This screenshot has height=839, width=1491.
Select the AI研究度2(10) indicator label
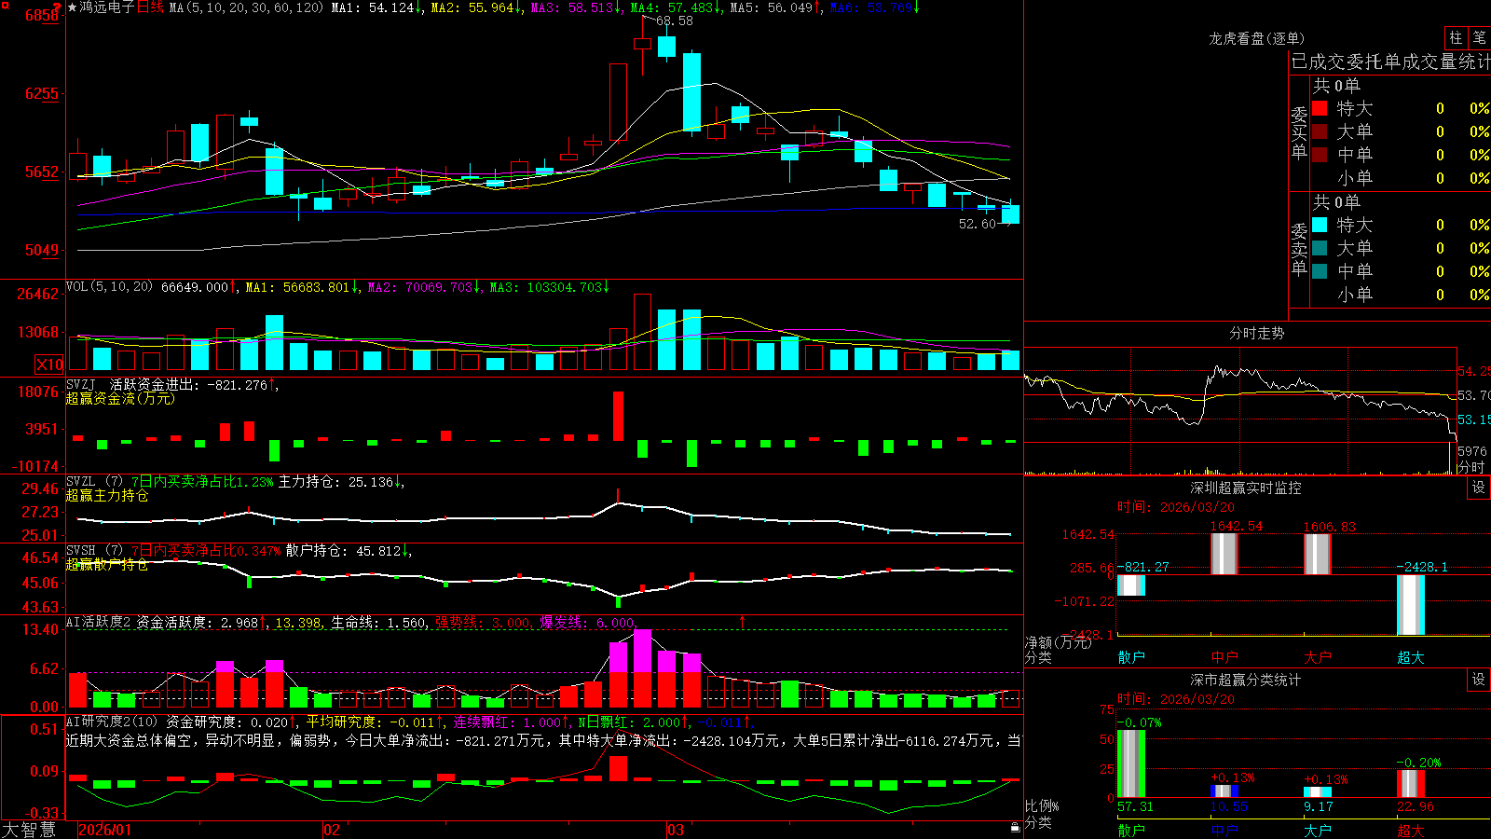click(112, 722)
